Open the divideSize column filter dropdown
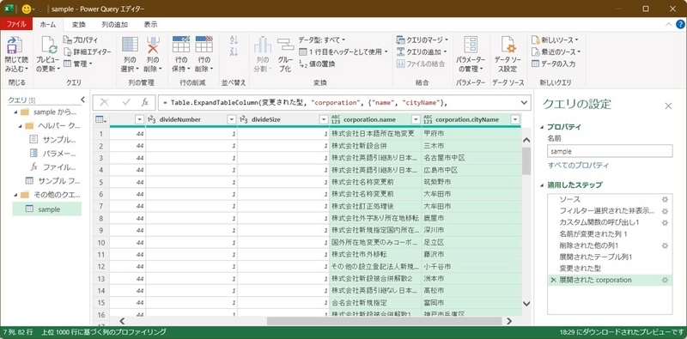The width and height of the screenshot is (687, 339). [x=324, y=119]
